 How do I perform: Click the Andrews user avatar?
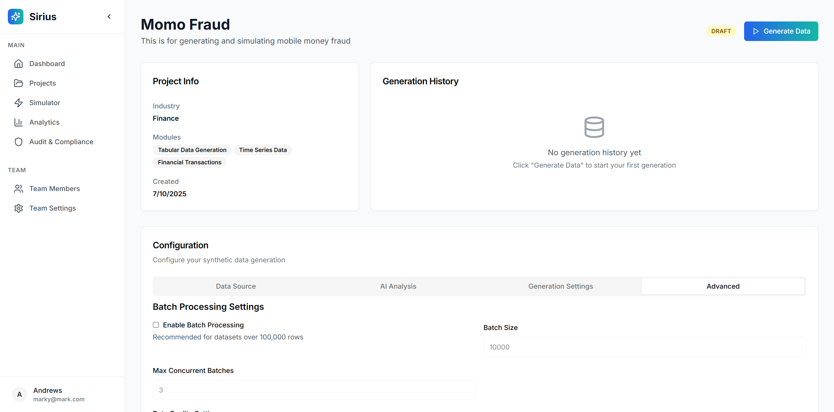pyautogui.click(x=20, y=394)
